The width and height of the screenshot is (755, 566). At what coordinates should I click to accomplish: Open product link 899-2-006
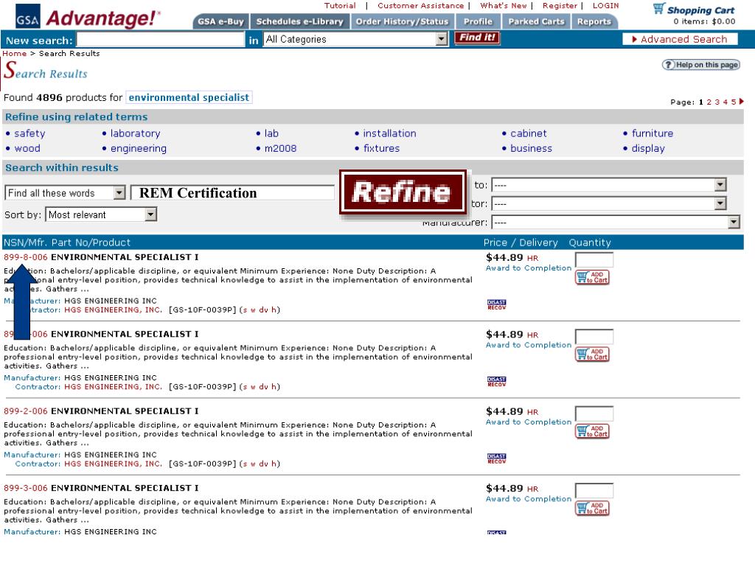pyautogui.click(x=26, y=411)
